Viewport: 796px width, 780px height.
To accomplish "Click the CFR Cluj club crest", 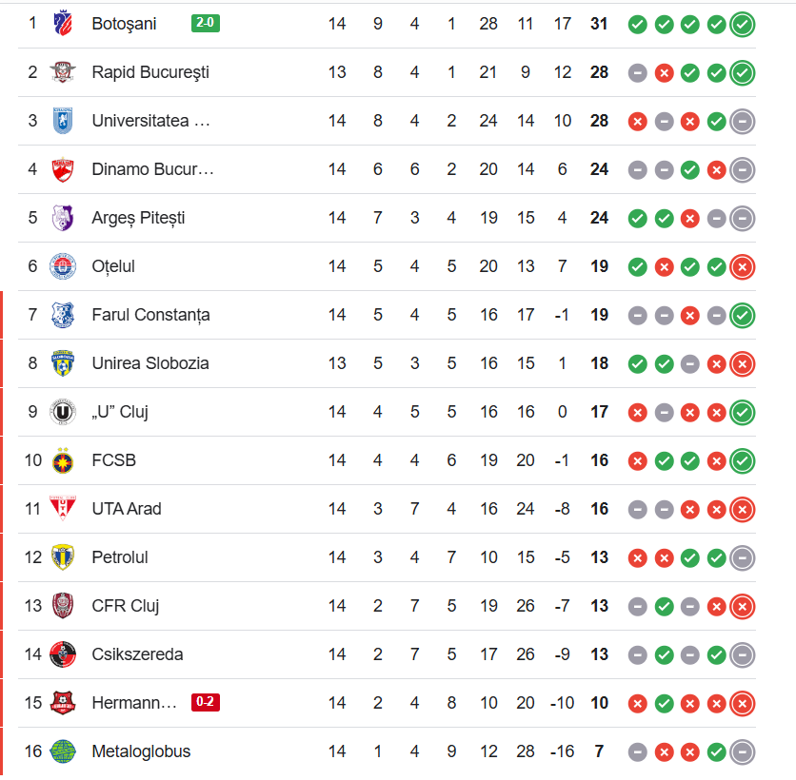I will pos(64,606).
